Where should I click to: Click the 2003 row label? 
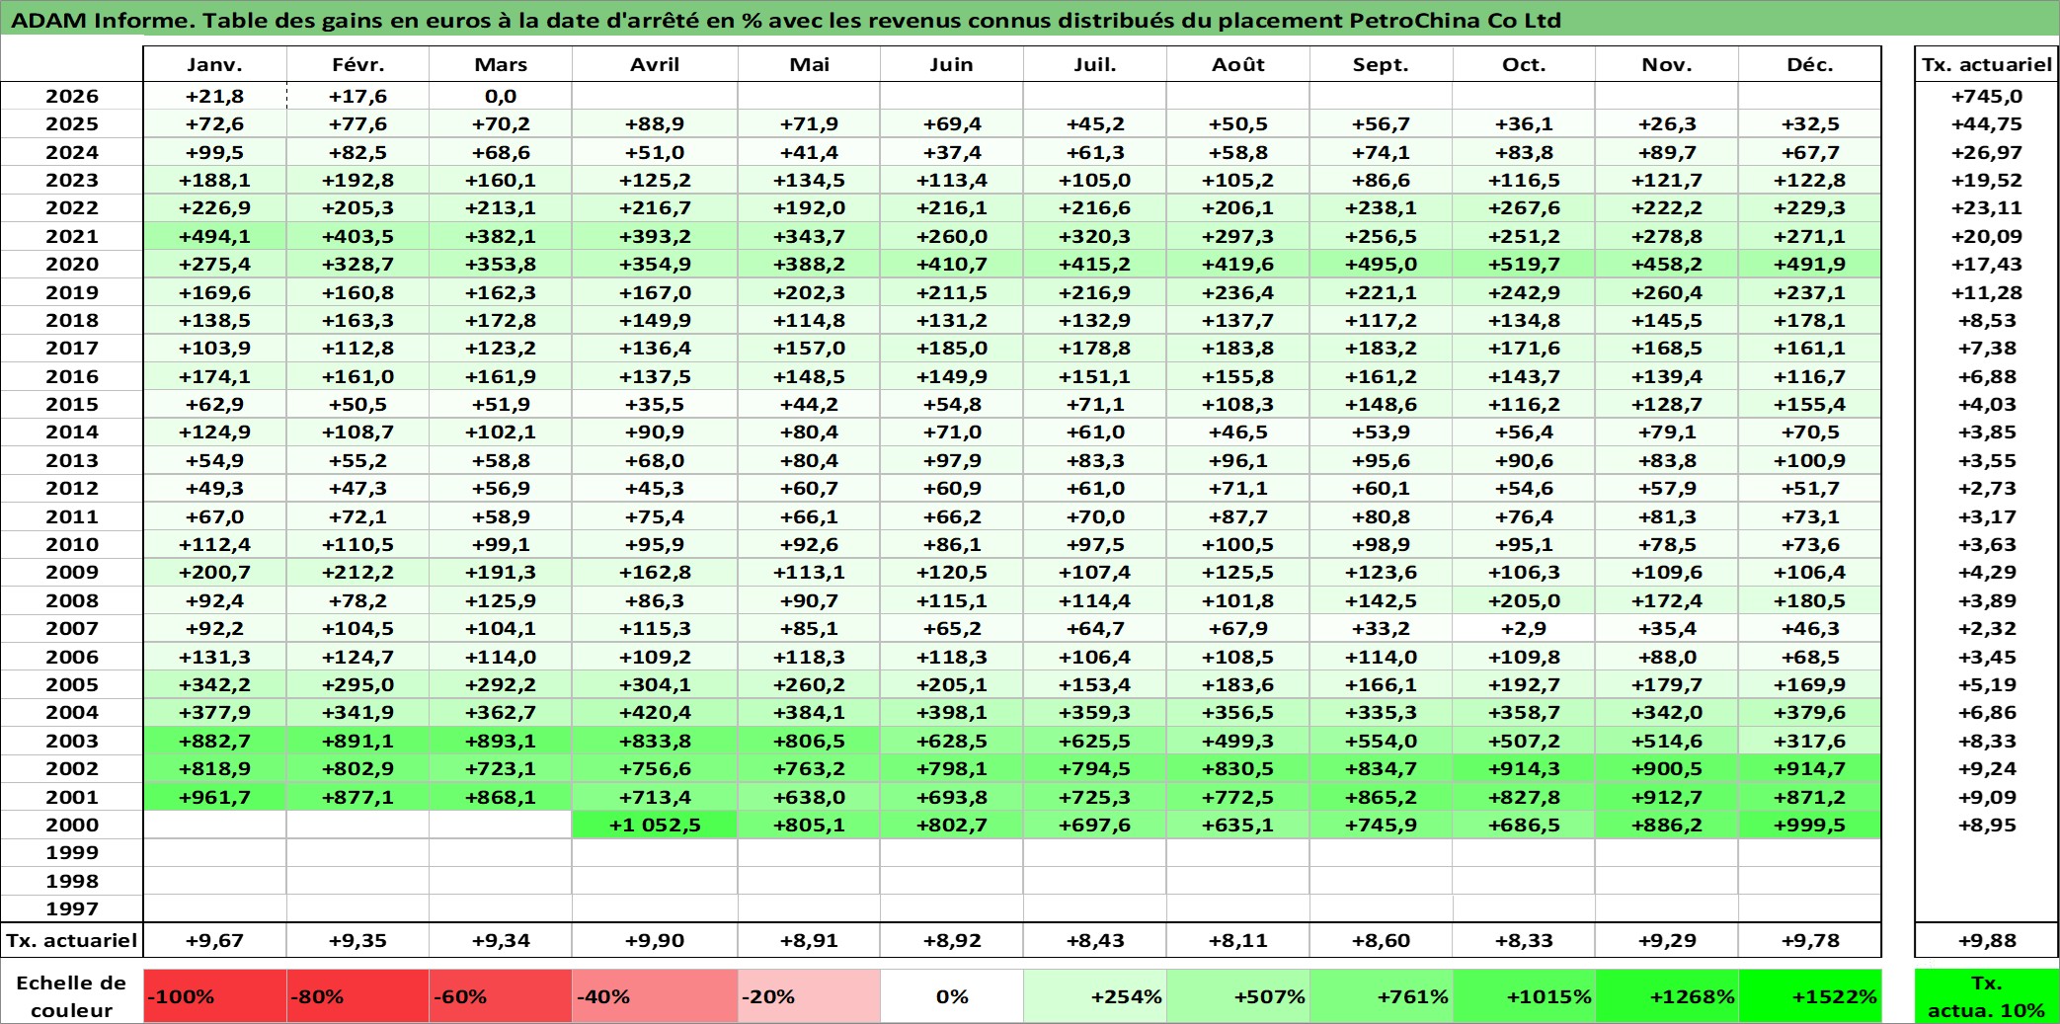(72, 741)
